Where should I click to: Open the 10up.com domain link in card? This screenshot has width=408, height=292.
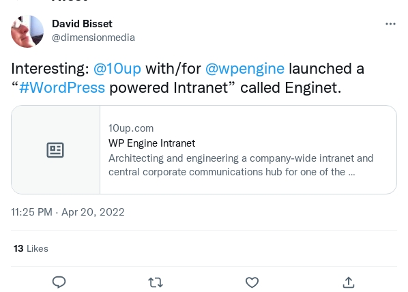[x=131, y=128]
